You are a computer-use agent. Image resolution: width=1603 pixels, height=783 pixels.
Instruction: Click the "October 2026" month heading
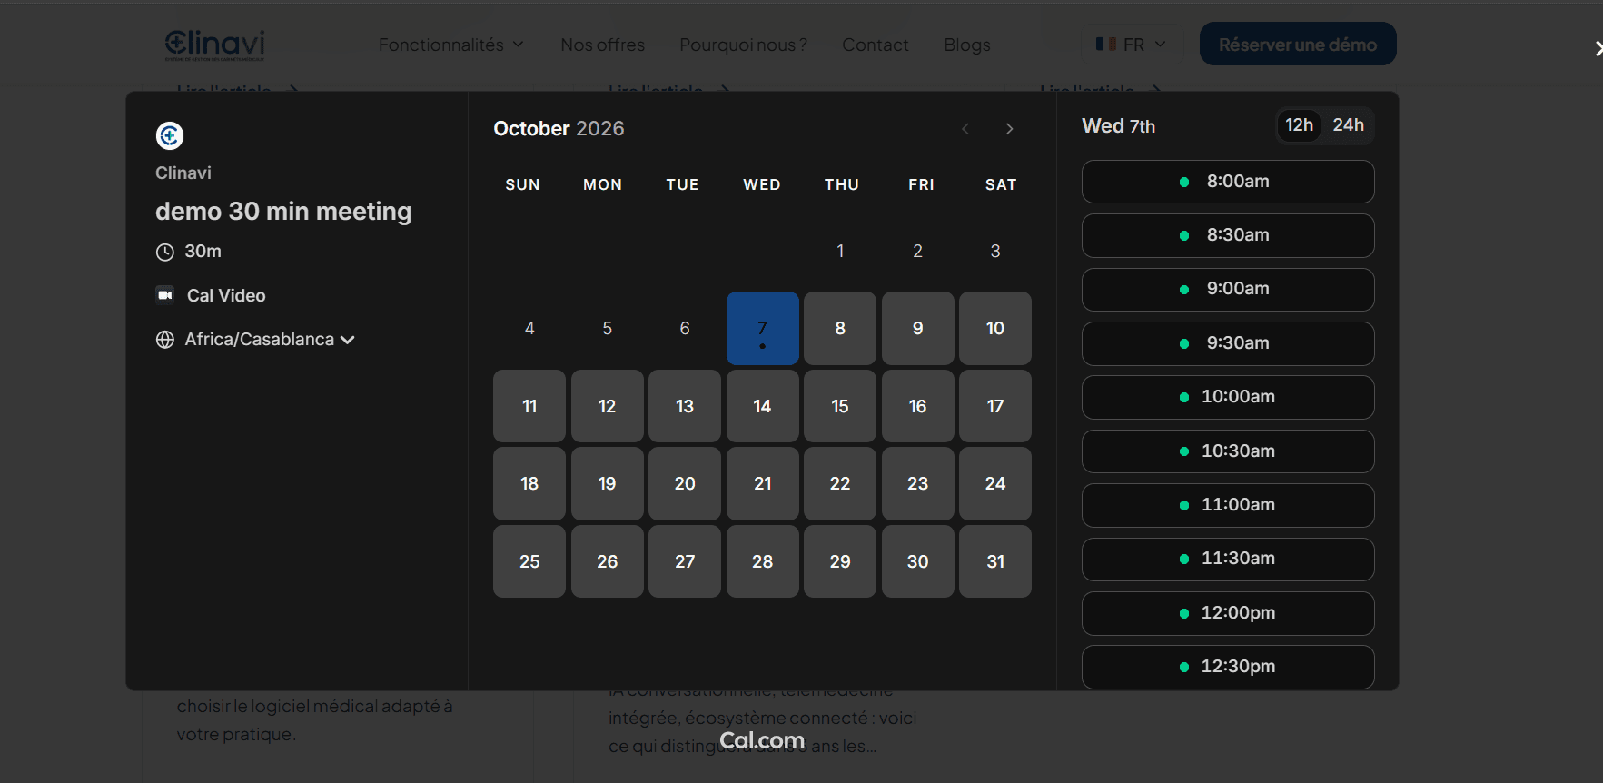[559, 129]
